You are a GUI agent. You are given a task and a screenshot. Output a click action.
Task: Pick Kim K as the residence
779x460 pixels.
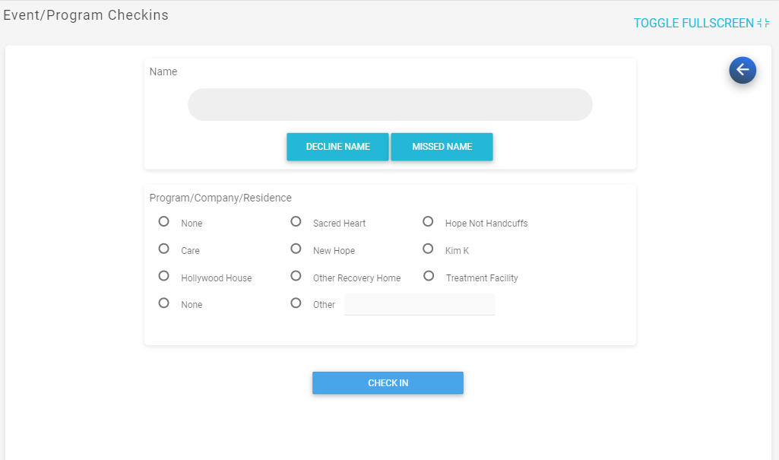[x=428, y=249]
